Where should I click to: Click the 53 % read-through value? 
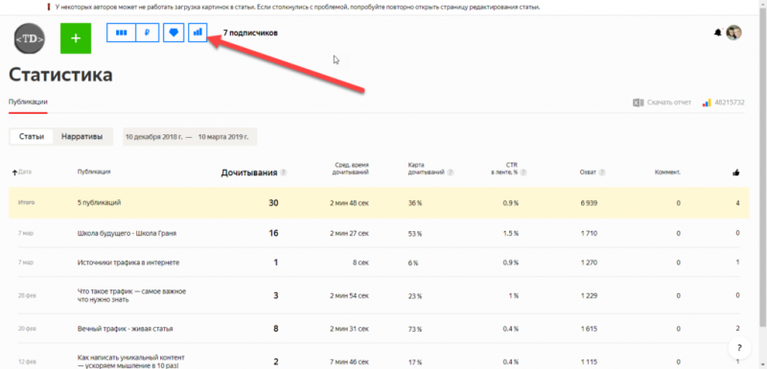414,234
